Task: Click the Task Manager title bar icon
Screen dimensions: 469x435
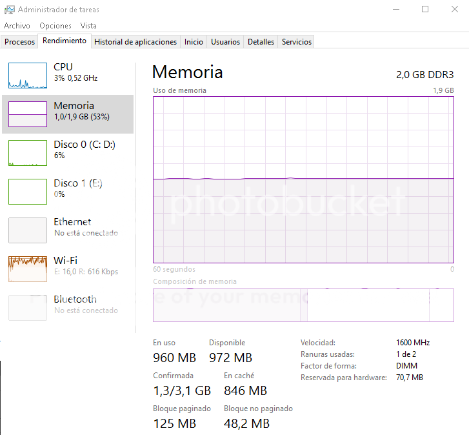Action: 9,10
